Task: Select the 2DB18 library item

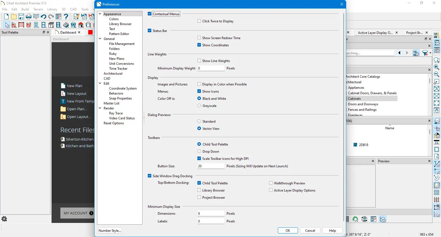Action: tap(364, 145)
